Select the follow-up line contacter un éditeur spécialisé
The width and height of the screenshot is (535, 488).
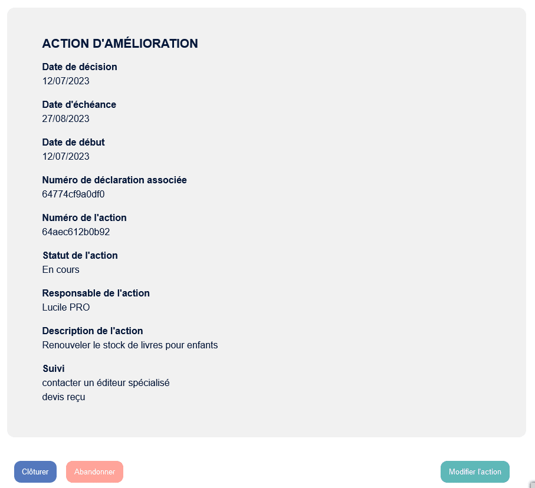[106, 383]
